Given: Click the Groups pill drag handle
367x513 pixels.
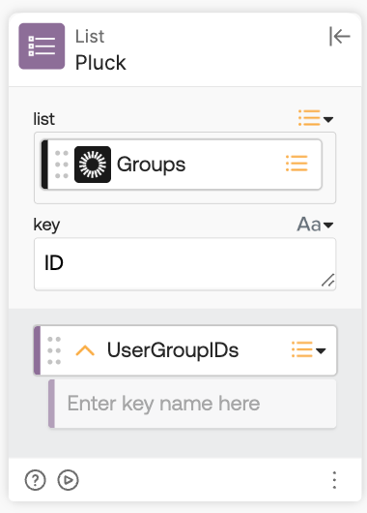Looking at the screenshot, I should [62, 165].
